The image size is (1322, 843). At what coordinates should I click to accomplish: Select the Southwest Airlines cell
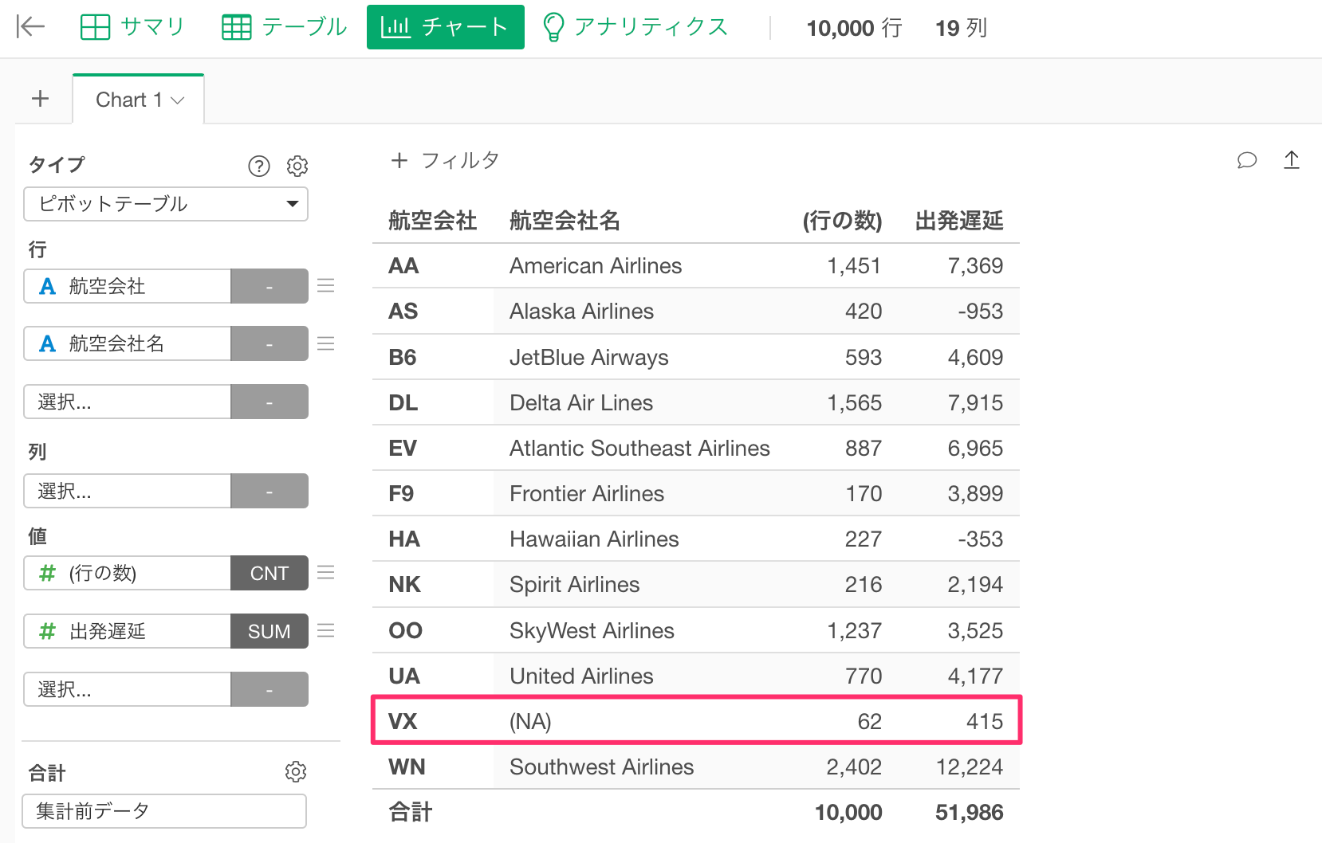point(601,767)
